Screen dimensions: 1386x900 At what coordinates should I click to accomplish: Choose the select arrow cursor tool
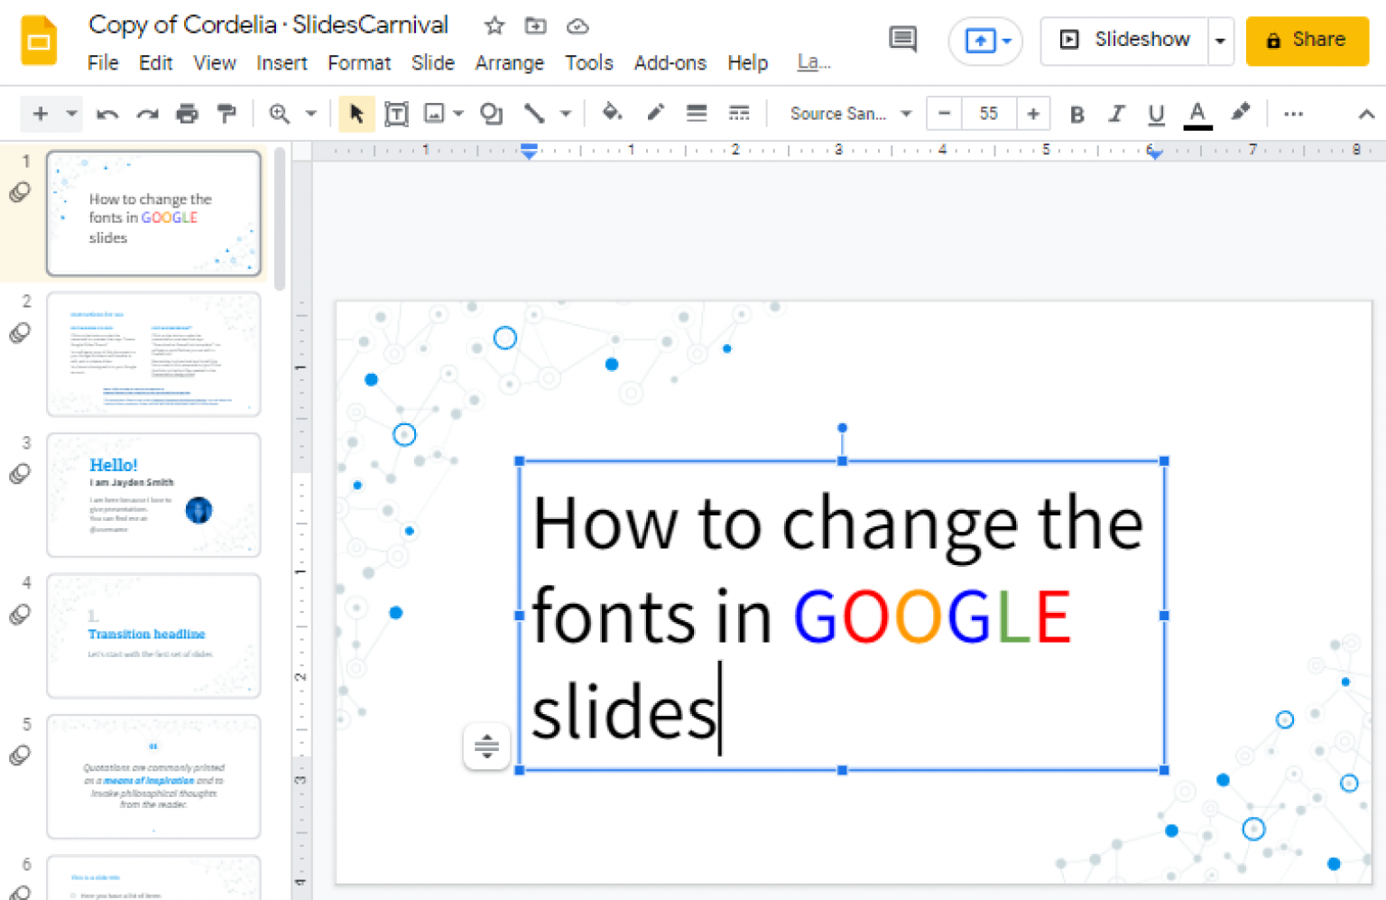[x=356, y=114]
